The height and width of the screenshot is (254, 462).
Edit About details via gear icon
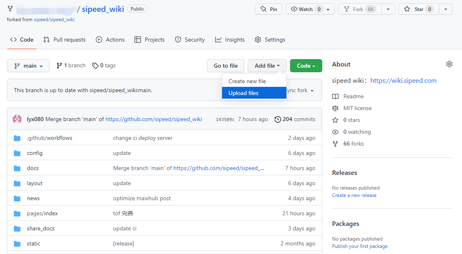click(449, 64)
